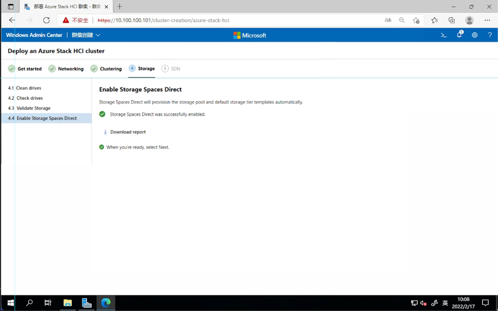Image resolution: width=499 pixels, height=311 pixels.
Task: Click the download arrow icon beside Download report
Action: click(105, 132)
